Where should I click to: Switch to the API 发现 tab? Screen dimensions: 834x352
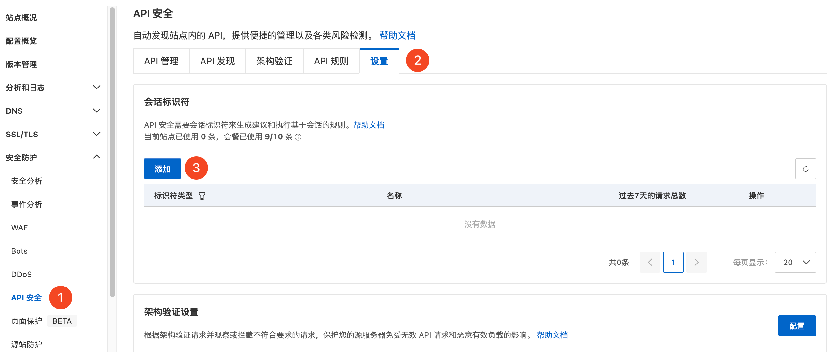(x=217, y=61)
